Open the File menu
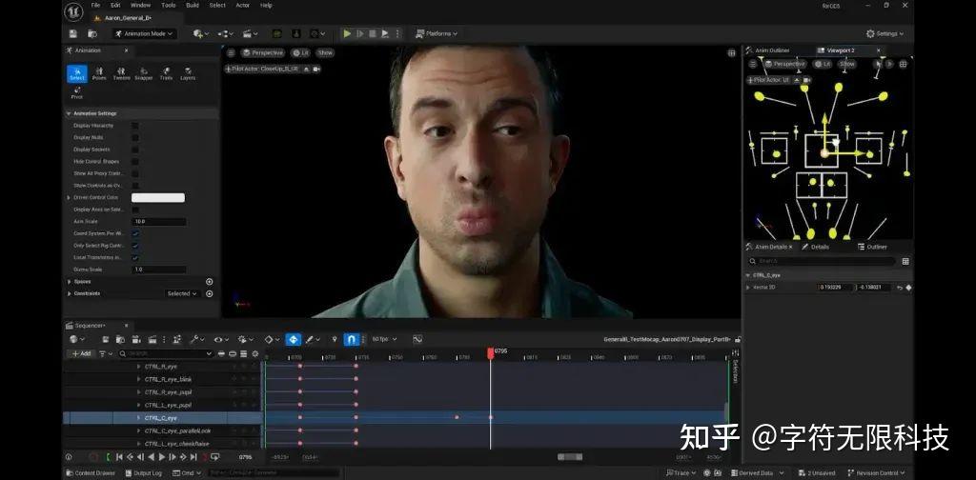This screenshot has width=976, height=480. click(95, 5)
